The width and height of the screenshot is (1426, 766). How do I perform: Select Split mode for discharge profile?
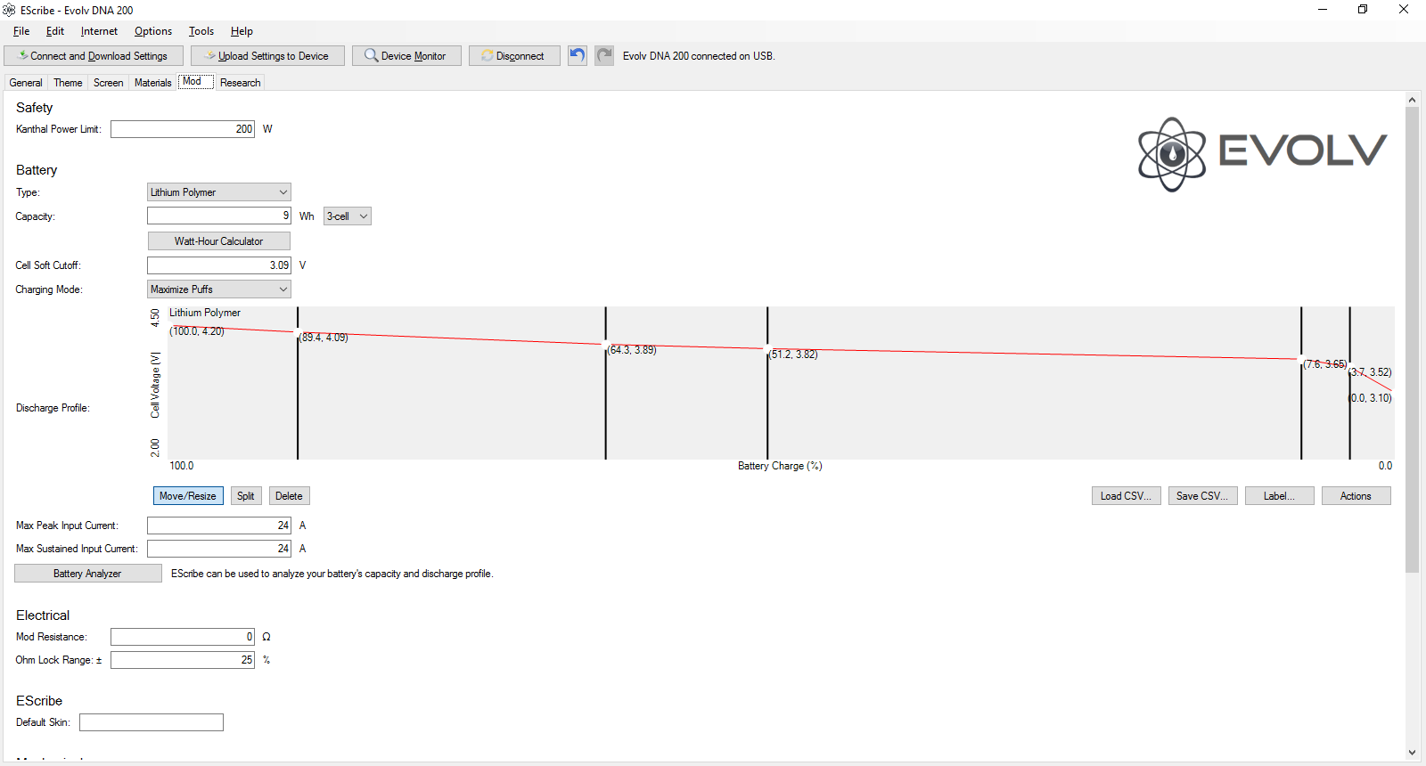point(246,496)
